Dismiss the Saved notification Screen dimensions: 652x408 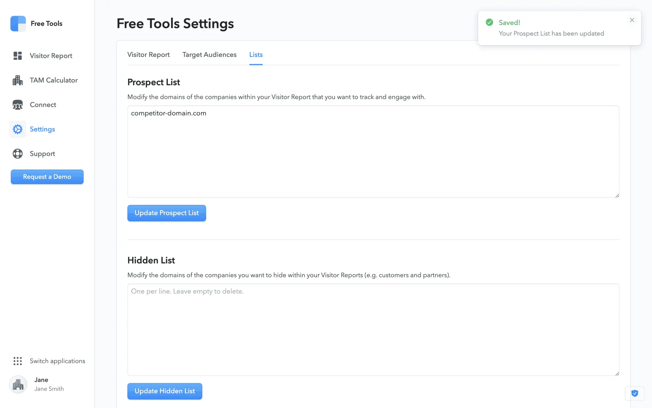click(x=632, y=20)
